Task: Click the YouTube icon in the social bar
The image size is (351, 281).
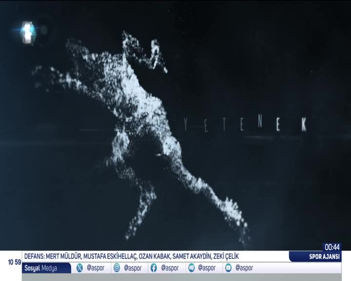Action: pyautogui.click(x=228, y=268)
